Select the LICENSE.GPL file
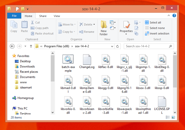This screenshot has height=130, width=185. click(x=162, y=105)
